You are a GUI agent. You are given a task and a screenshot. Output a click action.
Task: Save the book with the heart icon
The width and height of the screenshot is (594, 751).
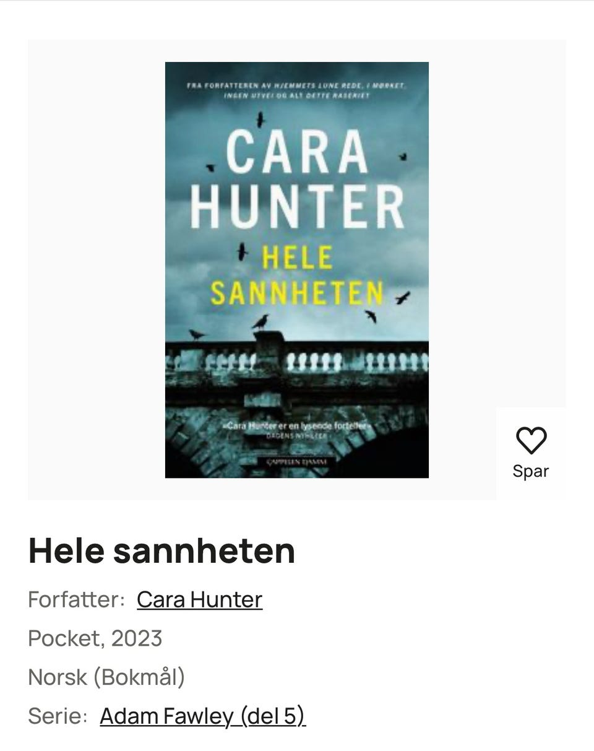point(531,440)
